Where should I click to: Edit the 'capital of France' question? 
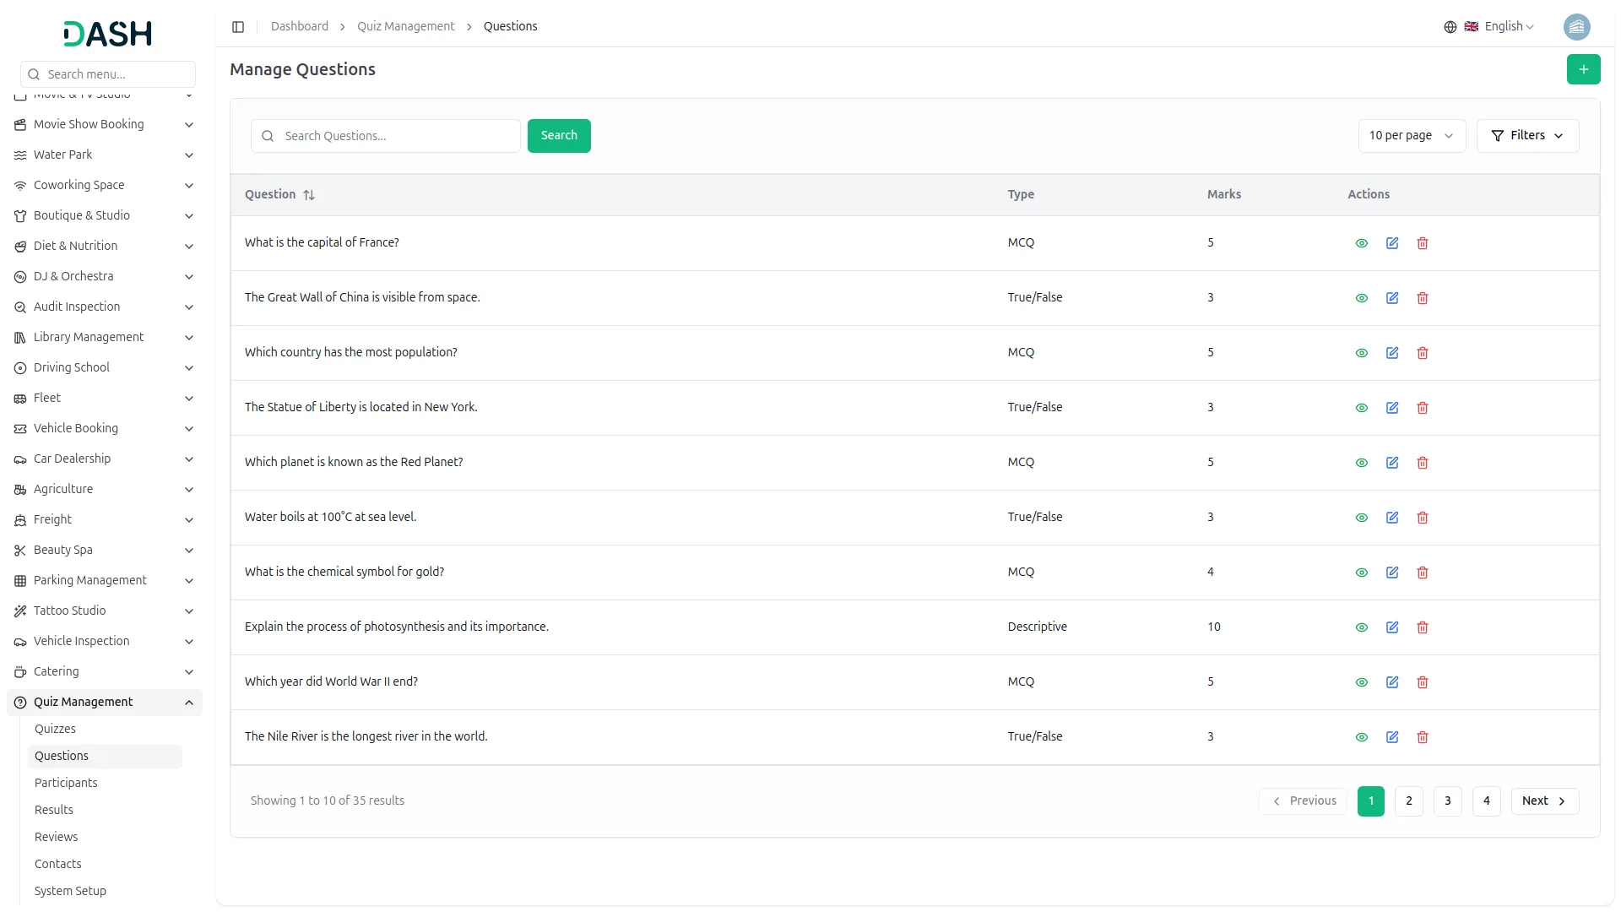pos(1392,243)
